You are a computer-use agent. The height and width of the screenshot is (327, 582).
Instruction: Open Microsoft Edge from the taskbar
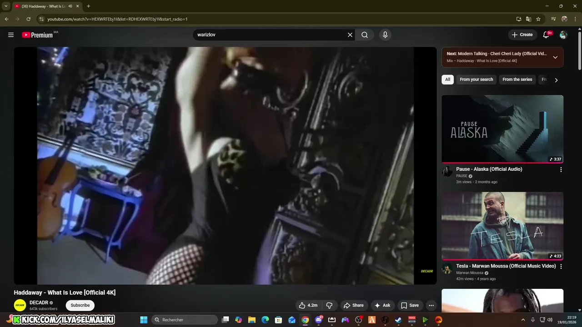pos(265,320)
